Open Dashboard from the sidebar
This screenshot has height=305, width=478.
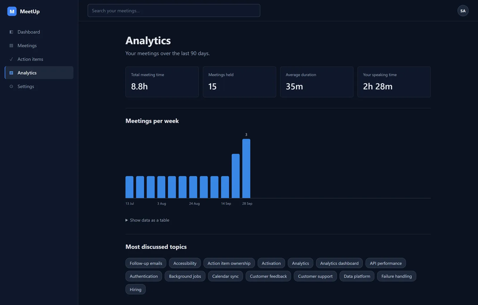point(39,32)
